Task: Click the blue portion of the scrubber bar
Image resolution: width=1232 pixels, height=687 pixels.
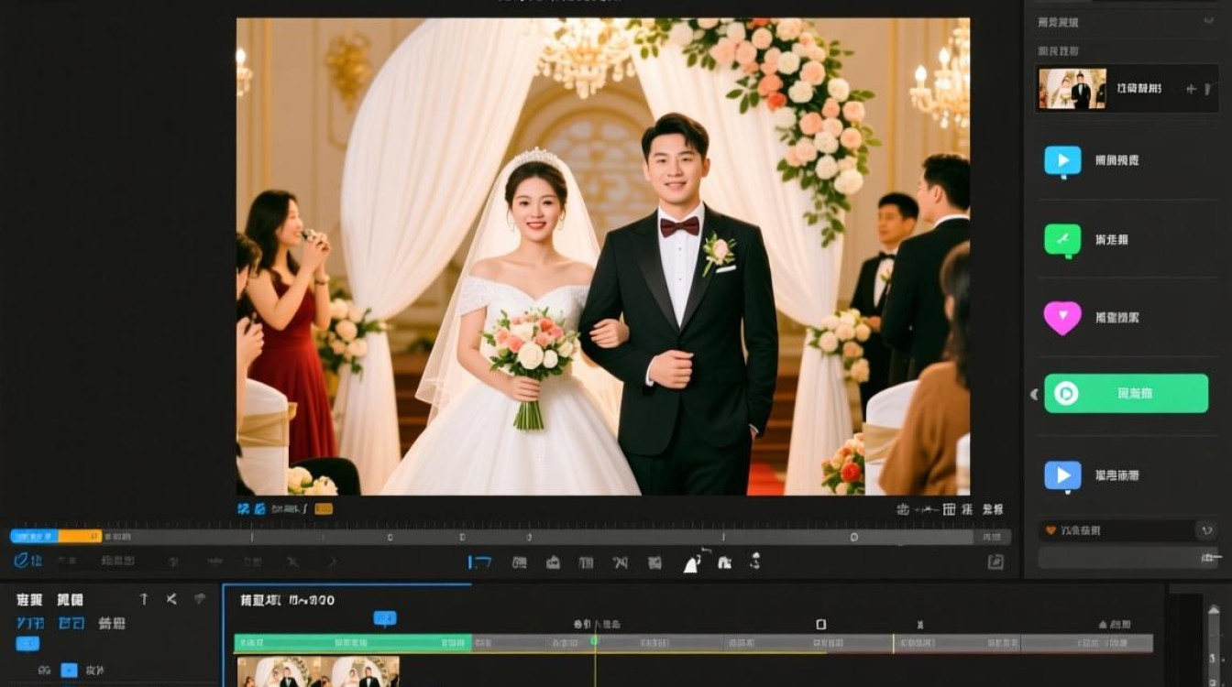Action: point(34,536)
